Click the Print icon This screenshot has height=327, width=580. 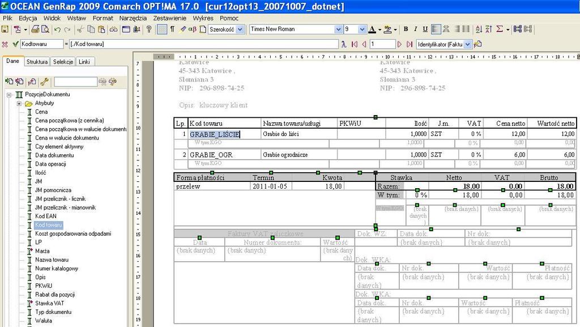[35, 29]
